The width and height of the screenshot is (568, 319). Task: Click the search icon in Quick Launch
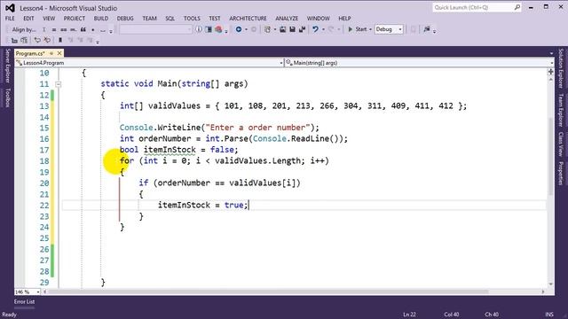click(517, 7)
